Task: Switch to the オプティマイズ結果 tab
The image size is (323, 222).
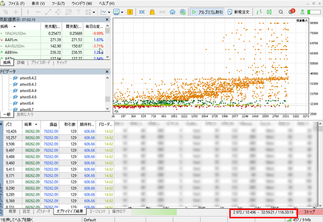Action: pos(68,212)
